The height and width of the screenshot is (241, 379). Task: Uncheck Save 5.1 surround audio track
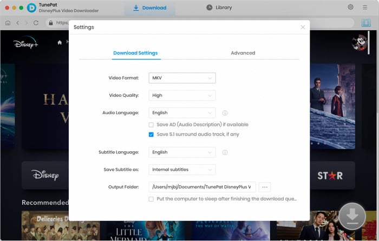(151, 135)
